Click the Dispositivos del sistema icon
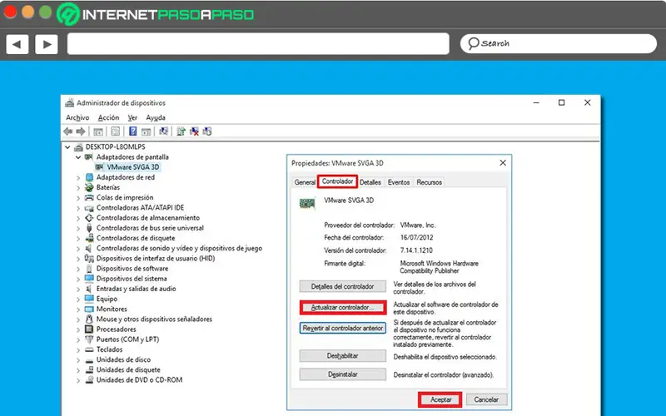Viewport: 666px width, 416px height. (x=89, y=279)
